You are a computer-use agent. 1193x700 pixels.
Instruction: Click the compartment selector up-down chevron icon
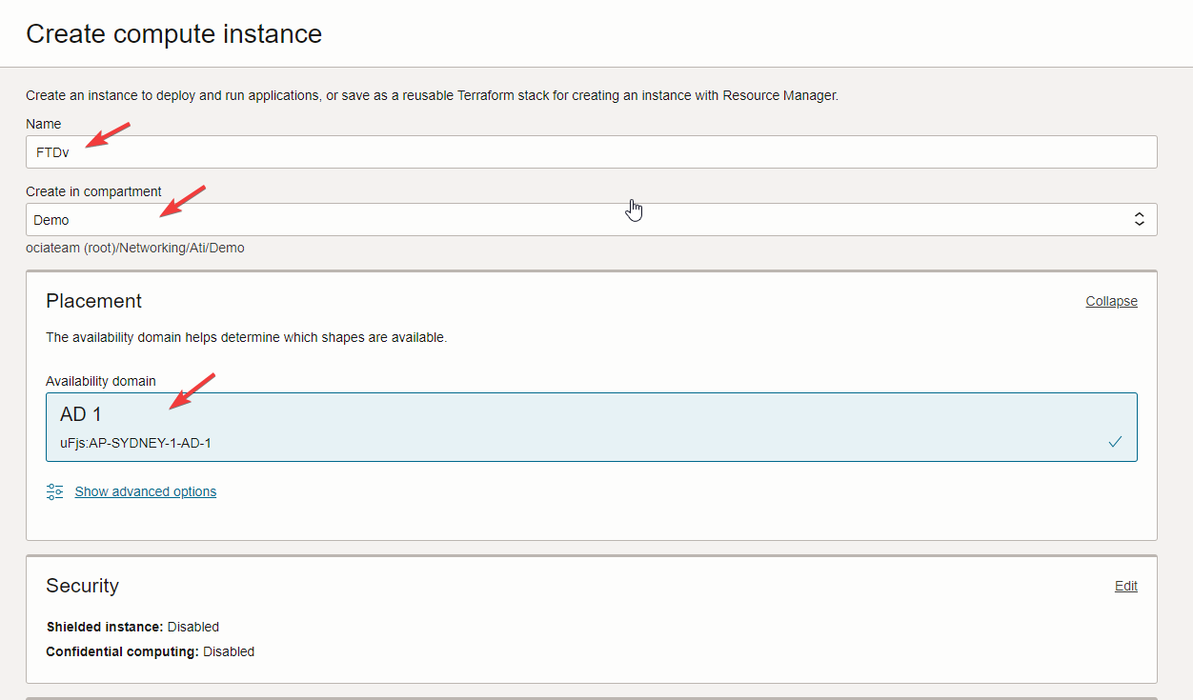coord(1139,220)
